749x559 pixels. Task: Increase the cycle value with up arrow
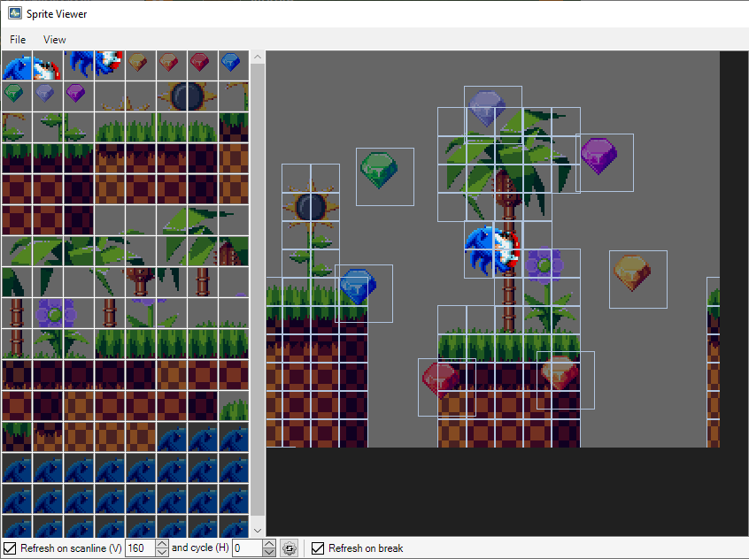point(269,544)
